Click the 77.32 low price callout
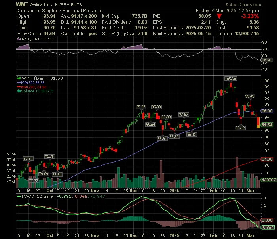 (x=34, y=180)
